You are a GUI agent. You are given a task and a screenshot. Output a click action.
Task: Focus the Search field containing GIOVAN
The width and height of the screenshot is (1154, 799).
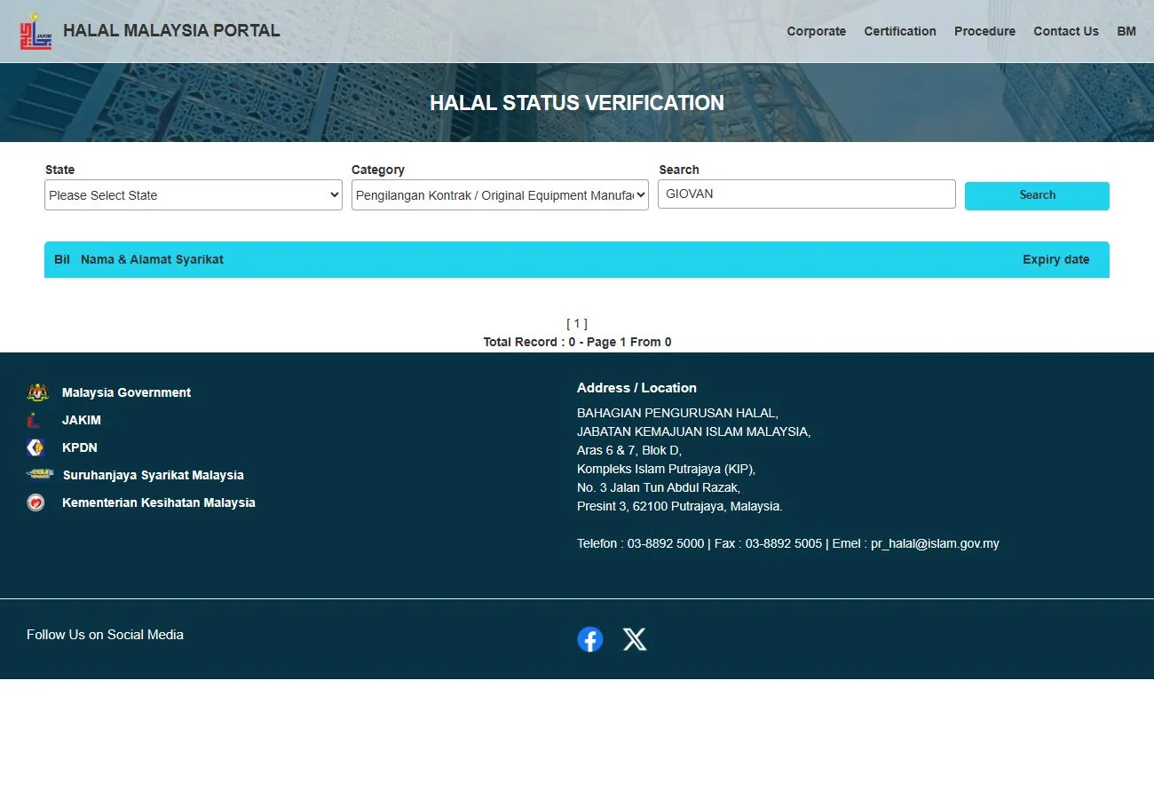[807, 194]
